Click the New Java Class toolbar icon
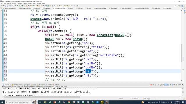Viewport: 186px width, 104px height. 33,6
